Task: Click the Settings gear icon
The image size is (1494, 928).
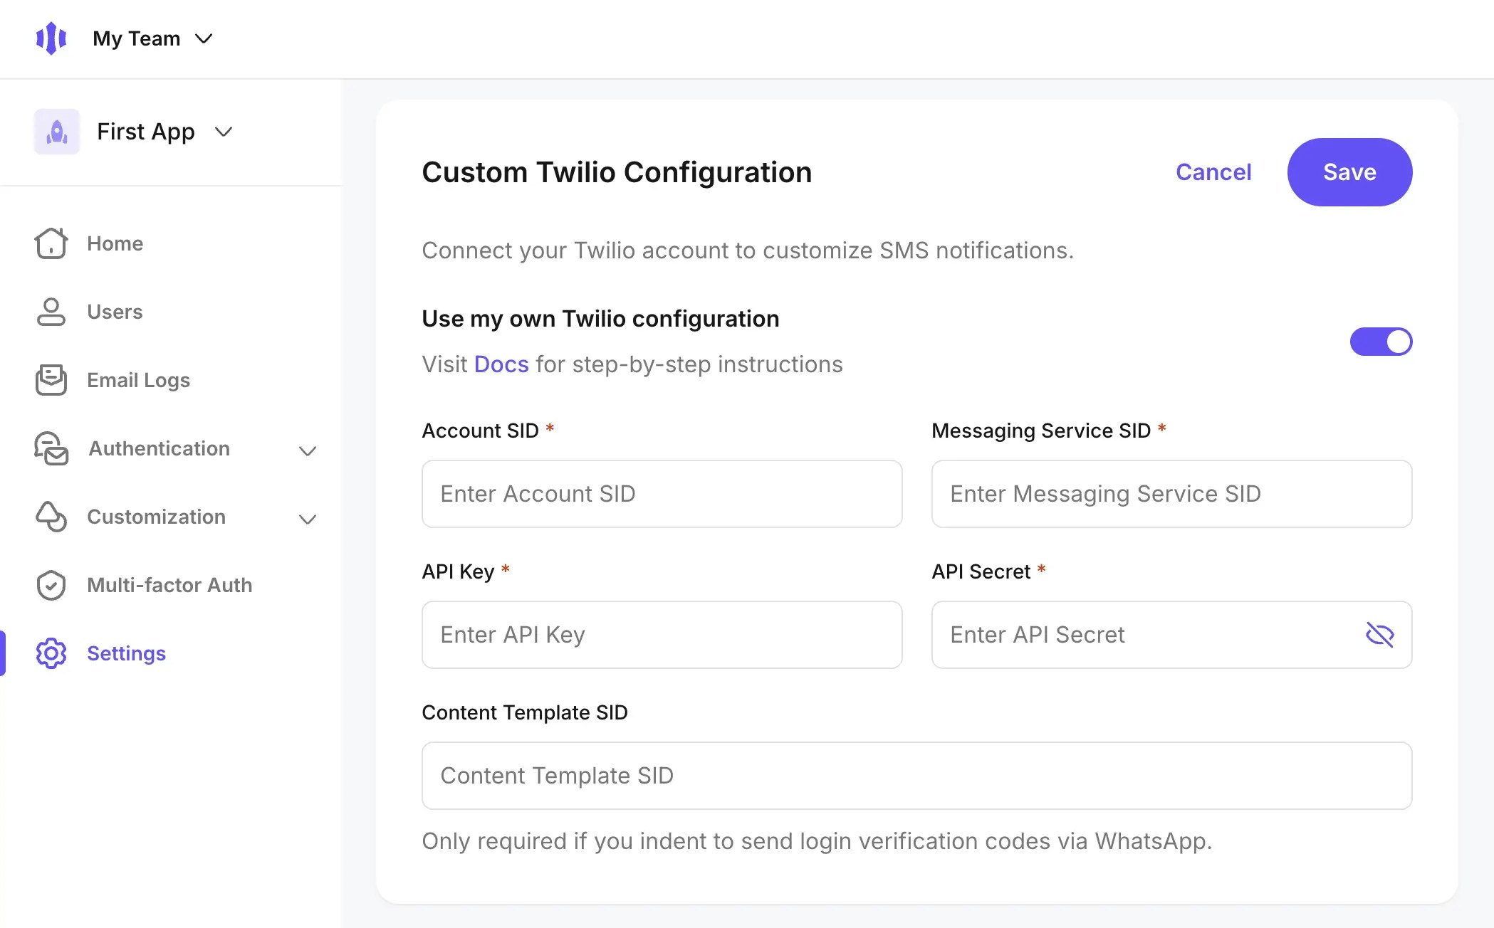Action: pyautogui.click(x=51, y=653)
